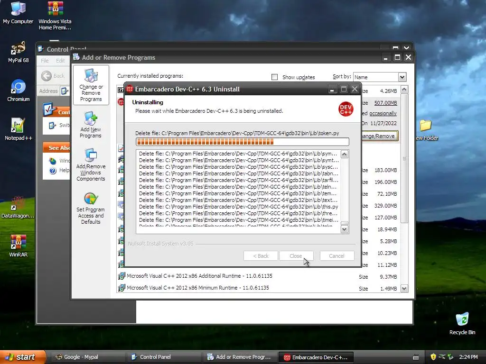Image resolution: width=486 pixels, height=364 pixels.
Task: Switch to Embarcadero Dev-C++ taskbar item
Action: point(316,357)
